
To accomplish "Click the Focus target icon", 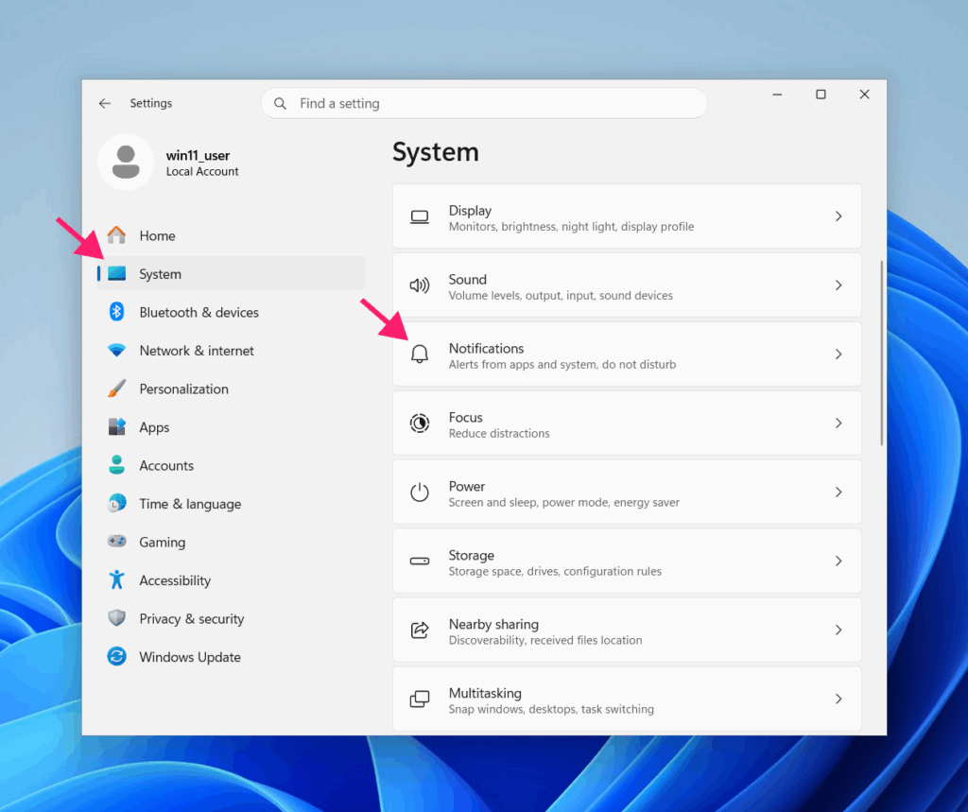I will 419,423.
